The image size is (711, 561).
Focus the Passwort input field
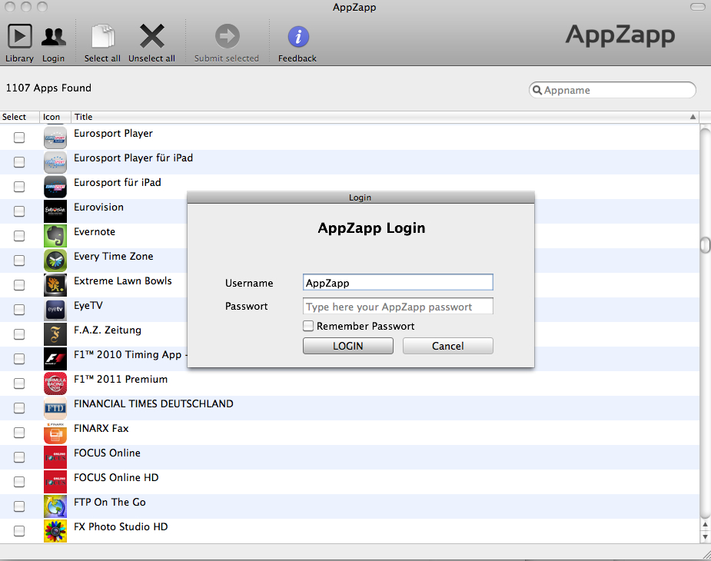coord(397,306)
